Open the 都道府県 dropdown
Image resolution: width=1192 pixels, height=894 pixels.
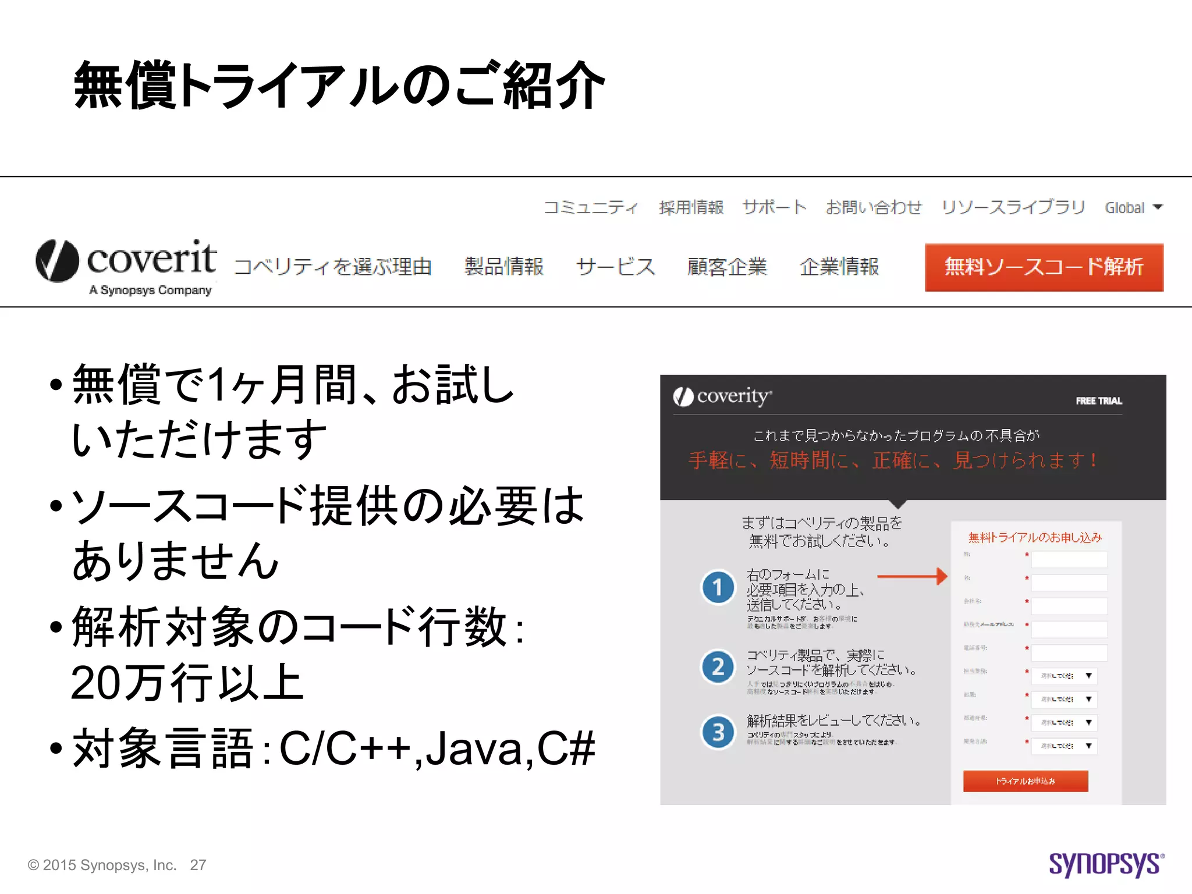point(1064,722)
